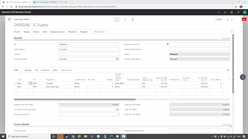This screenshot has height=139, width=248.
Task: Click the horizontal scrollbar under the lines grid
Action: pos(75,100)
